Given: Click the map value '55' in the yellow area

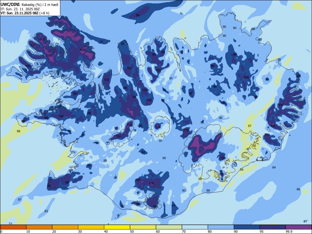Looking at the screenshot, I should pyautogui.click(x=254, y=146).
